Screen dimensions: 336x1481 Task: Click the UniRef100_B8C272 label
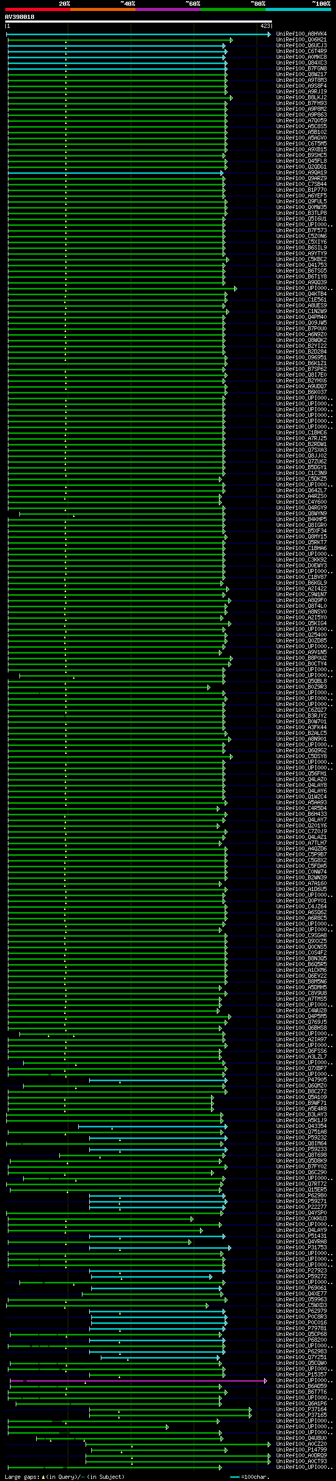(x=301, y=1091)
